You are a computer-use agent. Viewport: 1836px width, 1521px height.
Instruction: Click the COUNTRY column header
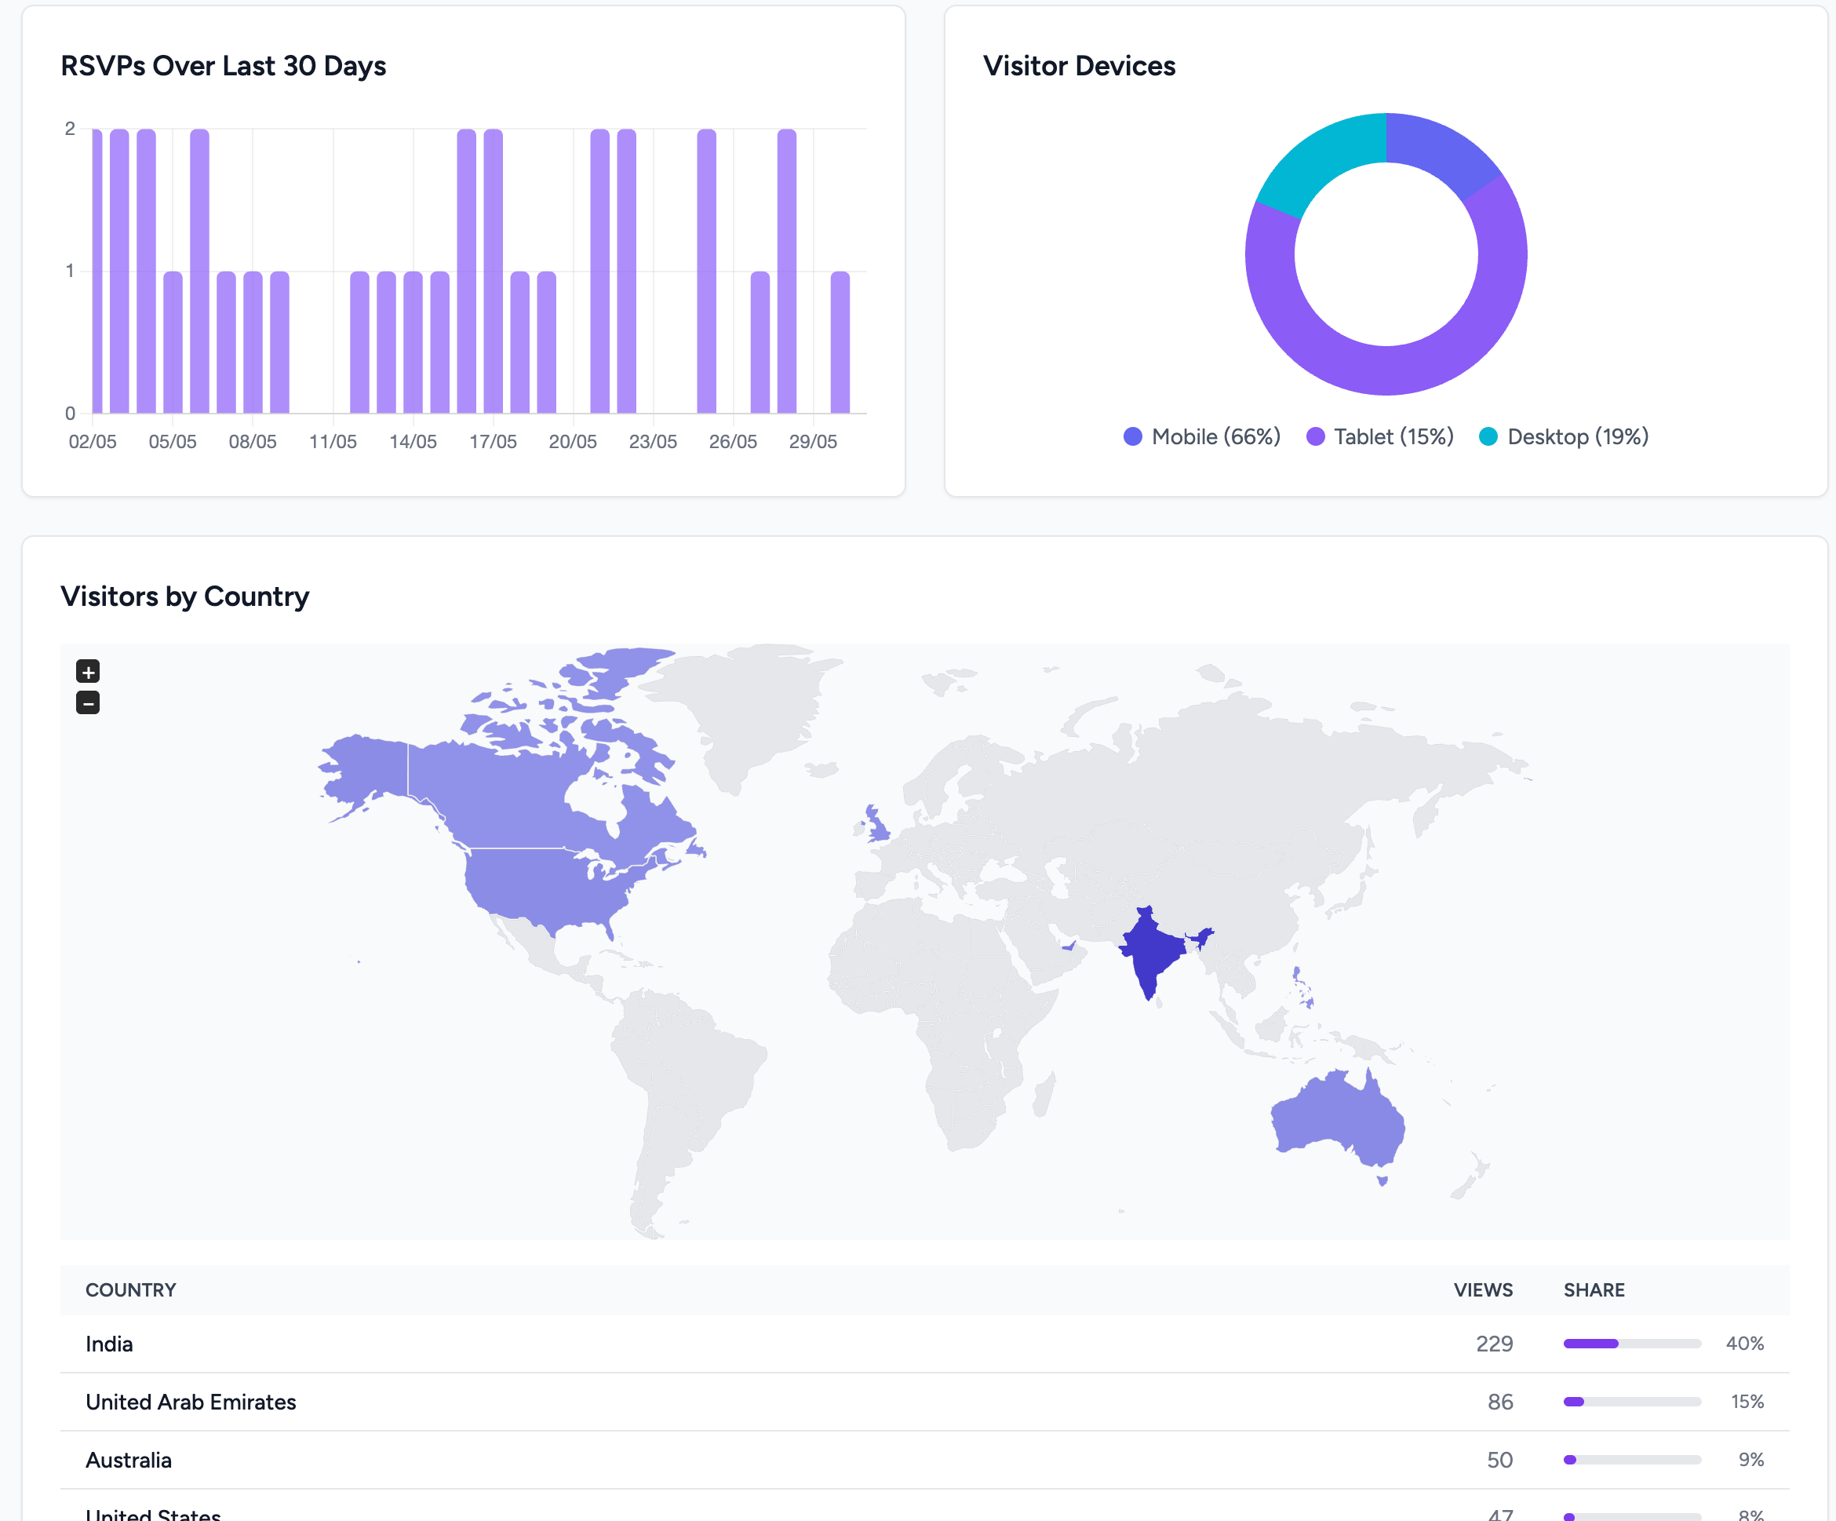[131, 1290]
